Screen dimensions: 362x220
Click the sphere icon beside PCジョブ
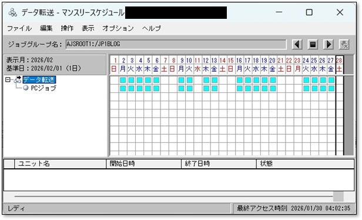pyautogui.click(x=26, y=88)
